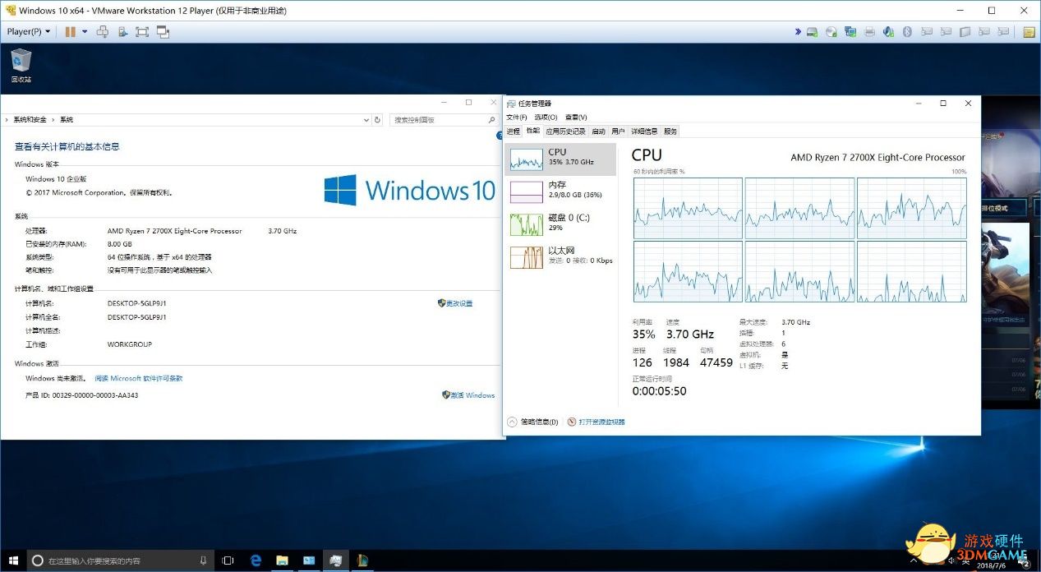Expand the address bar history dropdown in System window
This screenshot has width=1041, height=572.
click(366, 120)
